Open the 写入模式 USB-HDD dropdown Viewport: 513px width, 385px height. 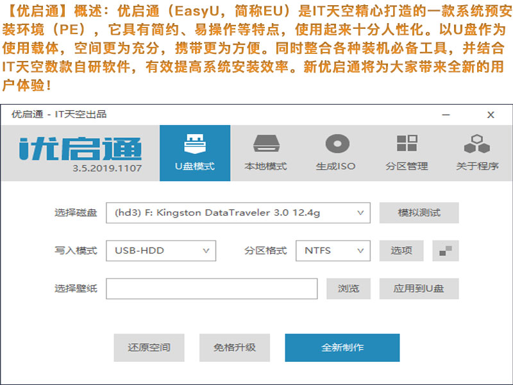[161, 251]
